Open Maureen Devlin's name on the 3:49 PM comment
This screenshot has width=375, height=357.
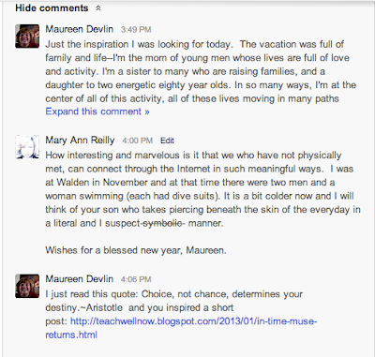pyautogui.click(x=80, y=29)
